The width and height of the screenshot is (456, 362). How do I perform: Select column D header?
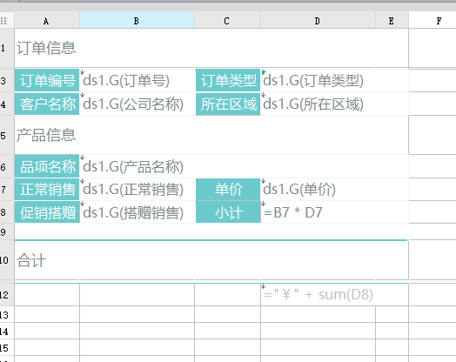pos(318,21)
